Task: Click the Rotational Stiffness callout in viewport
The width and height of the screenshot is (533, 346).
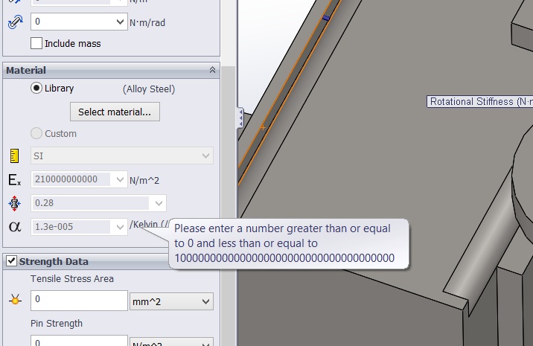Action: coord(479,102)
